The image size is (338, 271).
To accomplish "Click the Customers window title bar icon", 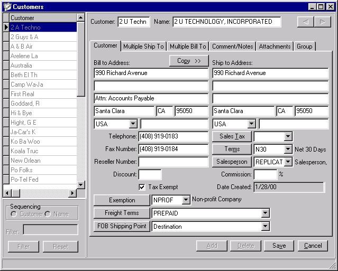I will pos(6,7).
